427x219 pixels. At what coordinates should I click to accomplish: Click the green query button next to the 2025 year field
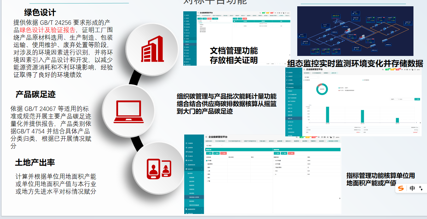click(418, 99)
